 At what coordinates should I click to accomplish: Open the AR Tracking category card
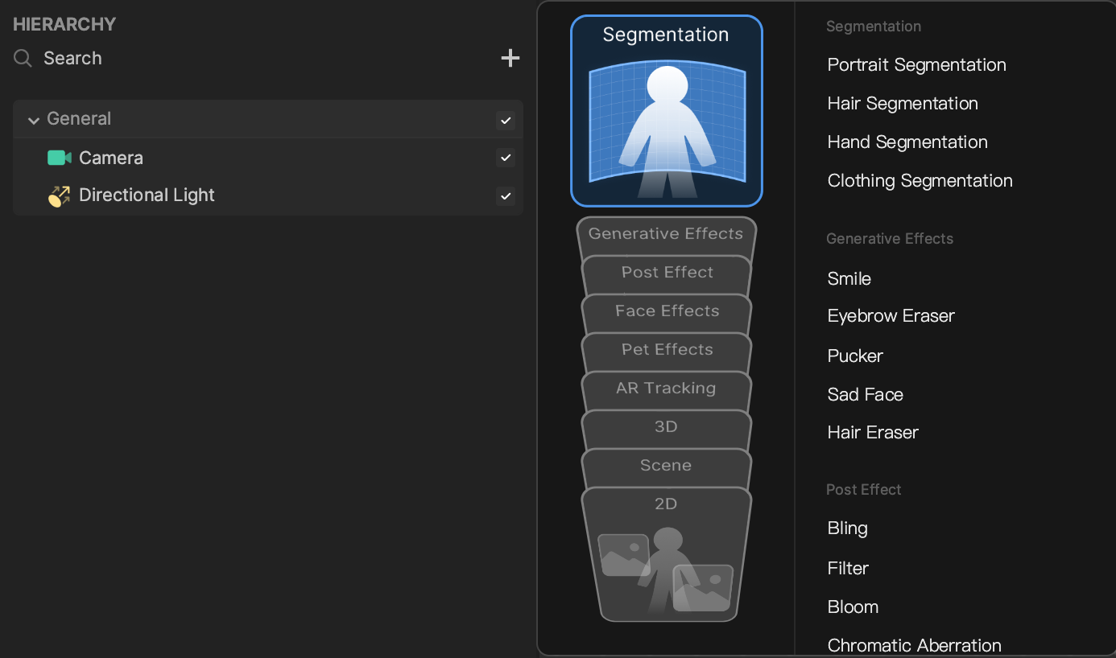pyautogui.click(x=666, y=389)
